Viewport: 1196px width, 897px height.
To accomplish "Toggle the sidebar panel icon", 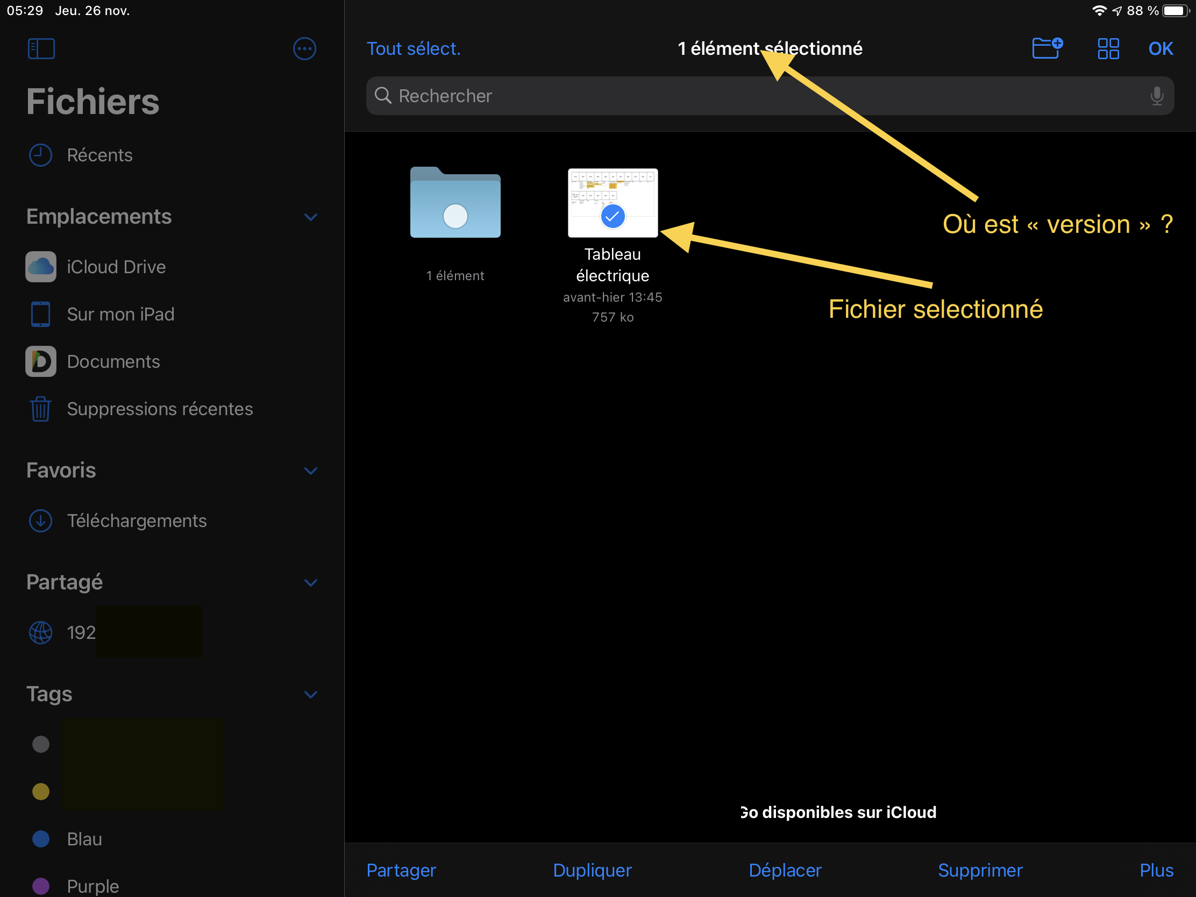I will coord(41,48).
